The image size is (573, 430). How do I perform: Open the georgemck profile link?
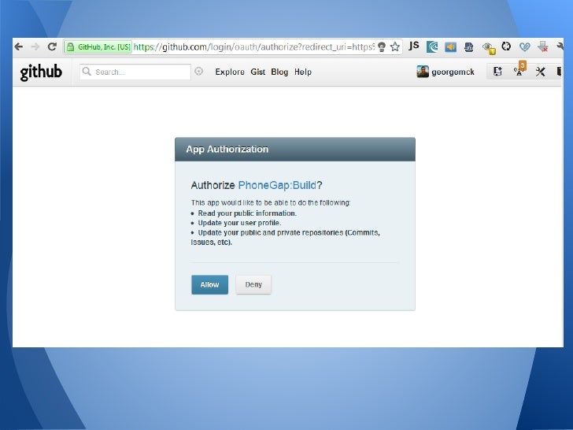(x=453, y=72)
